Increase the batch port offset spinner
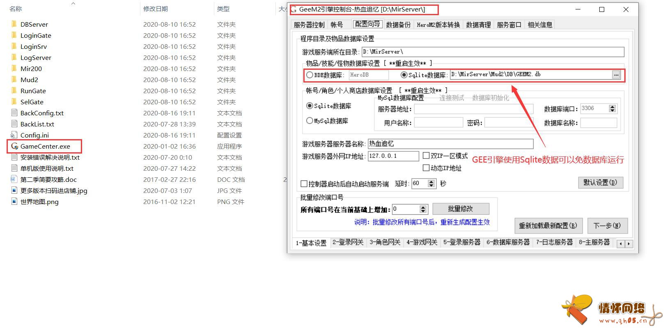The height and width of the screenshot is (328, 665). 424,207
